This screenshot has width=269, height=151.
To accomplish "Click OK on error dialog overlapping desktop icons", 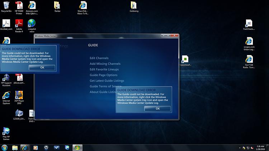I will pos(42,68).
